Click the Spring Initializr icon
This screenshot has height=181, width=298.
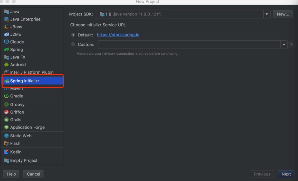pos(6,81)
